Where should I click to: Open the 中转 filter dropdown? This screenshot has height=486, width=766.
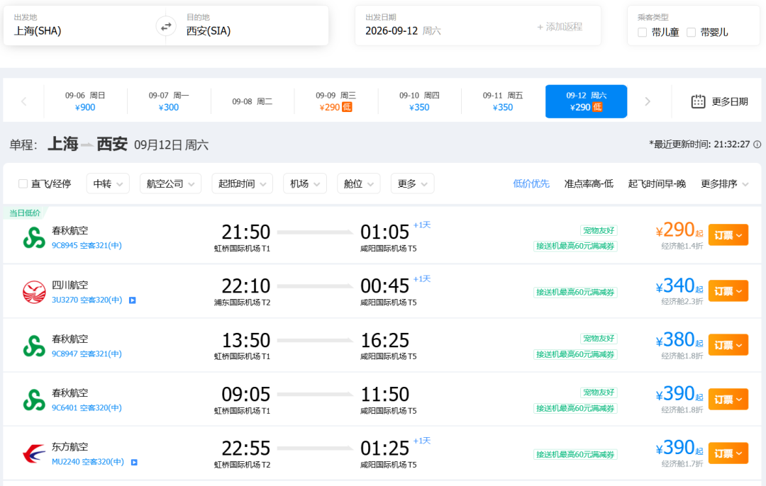pyautogui.click(x=108, y=184)
